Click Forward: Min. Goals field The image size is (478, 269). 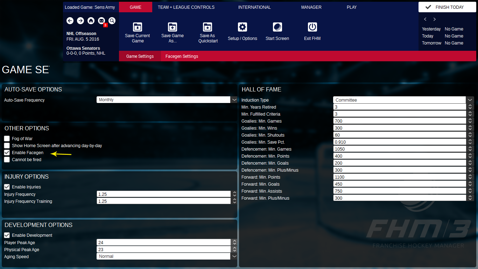click(x=400, y=184)
